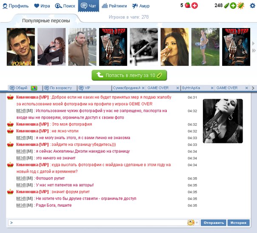Click the red plus to add strawberries
The image size is (257, 233).
[x=195, y=6]
